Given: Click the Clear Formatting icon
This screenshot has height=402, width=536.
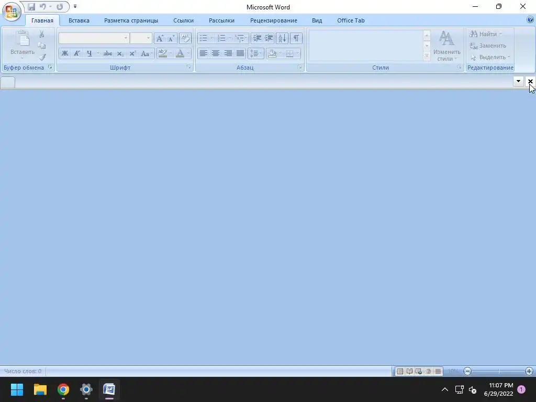Looking at the screenshot, I should coord(185,38).
